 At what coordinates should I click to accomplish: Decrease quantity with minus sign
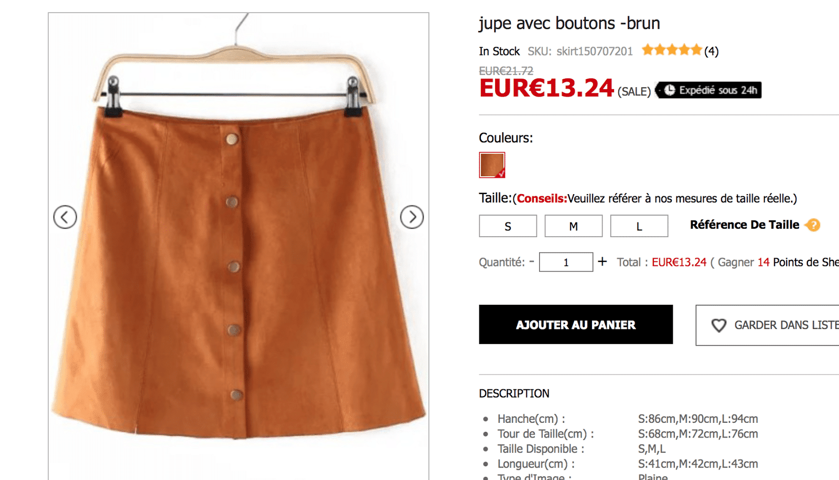point(532,261)
